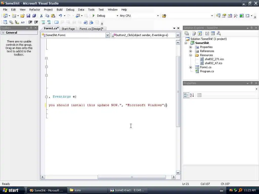The height and width of the screenshot is (194, 259).
Task: Click the Open File folder icon
Action: [23, 16]
